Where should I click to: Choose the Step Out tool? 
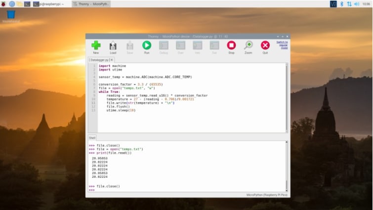click(214, 47)
